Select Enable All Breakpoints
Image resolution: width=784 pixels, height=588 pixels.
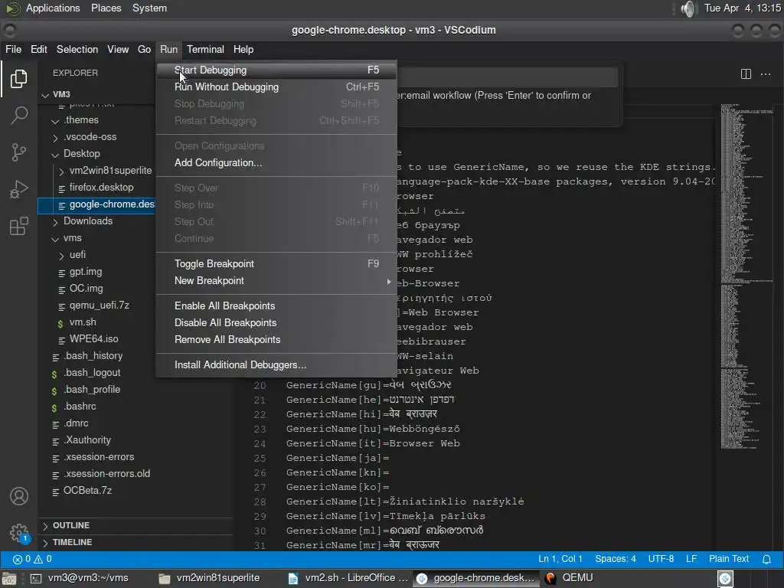tap(276, 306)
